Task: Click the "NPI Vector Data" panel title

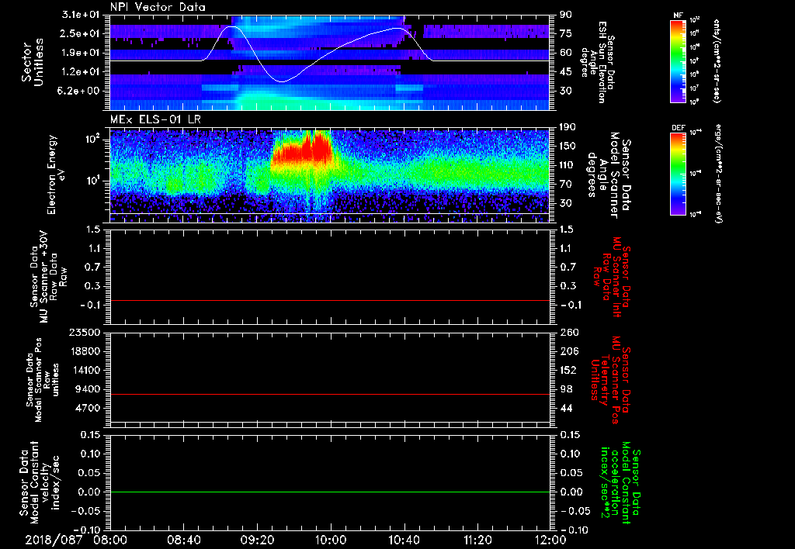Action: (158, 7)
